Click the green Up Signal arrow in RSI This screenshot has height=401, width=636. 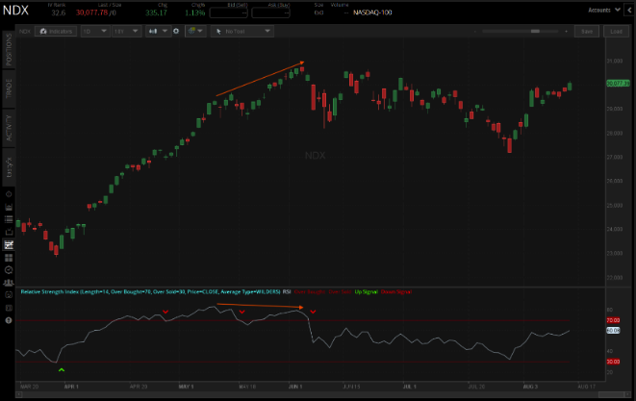62,370
